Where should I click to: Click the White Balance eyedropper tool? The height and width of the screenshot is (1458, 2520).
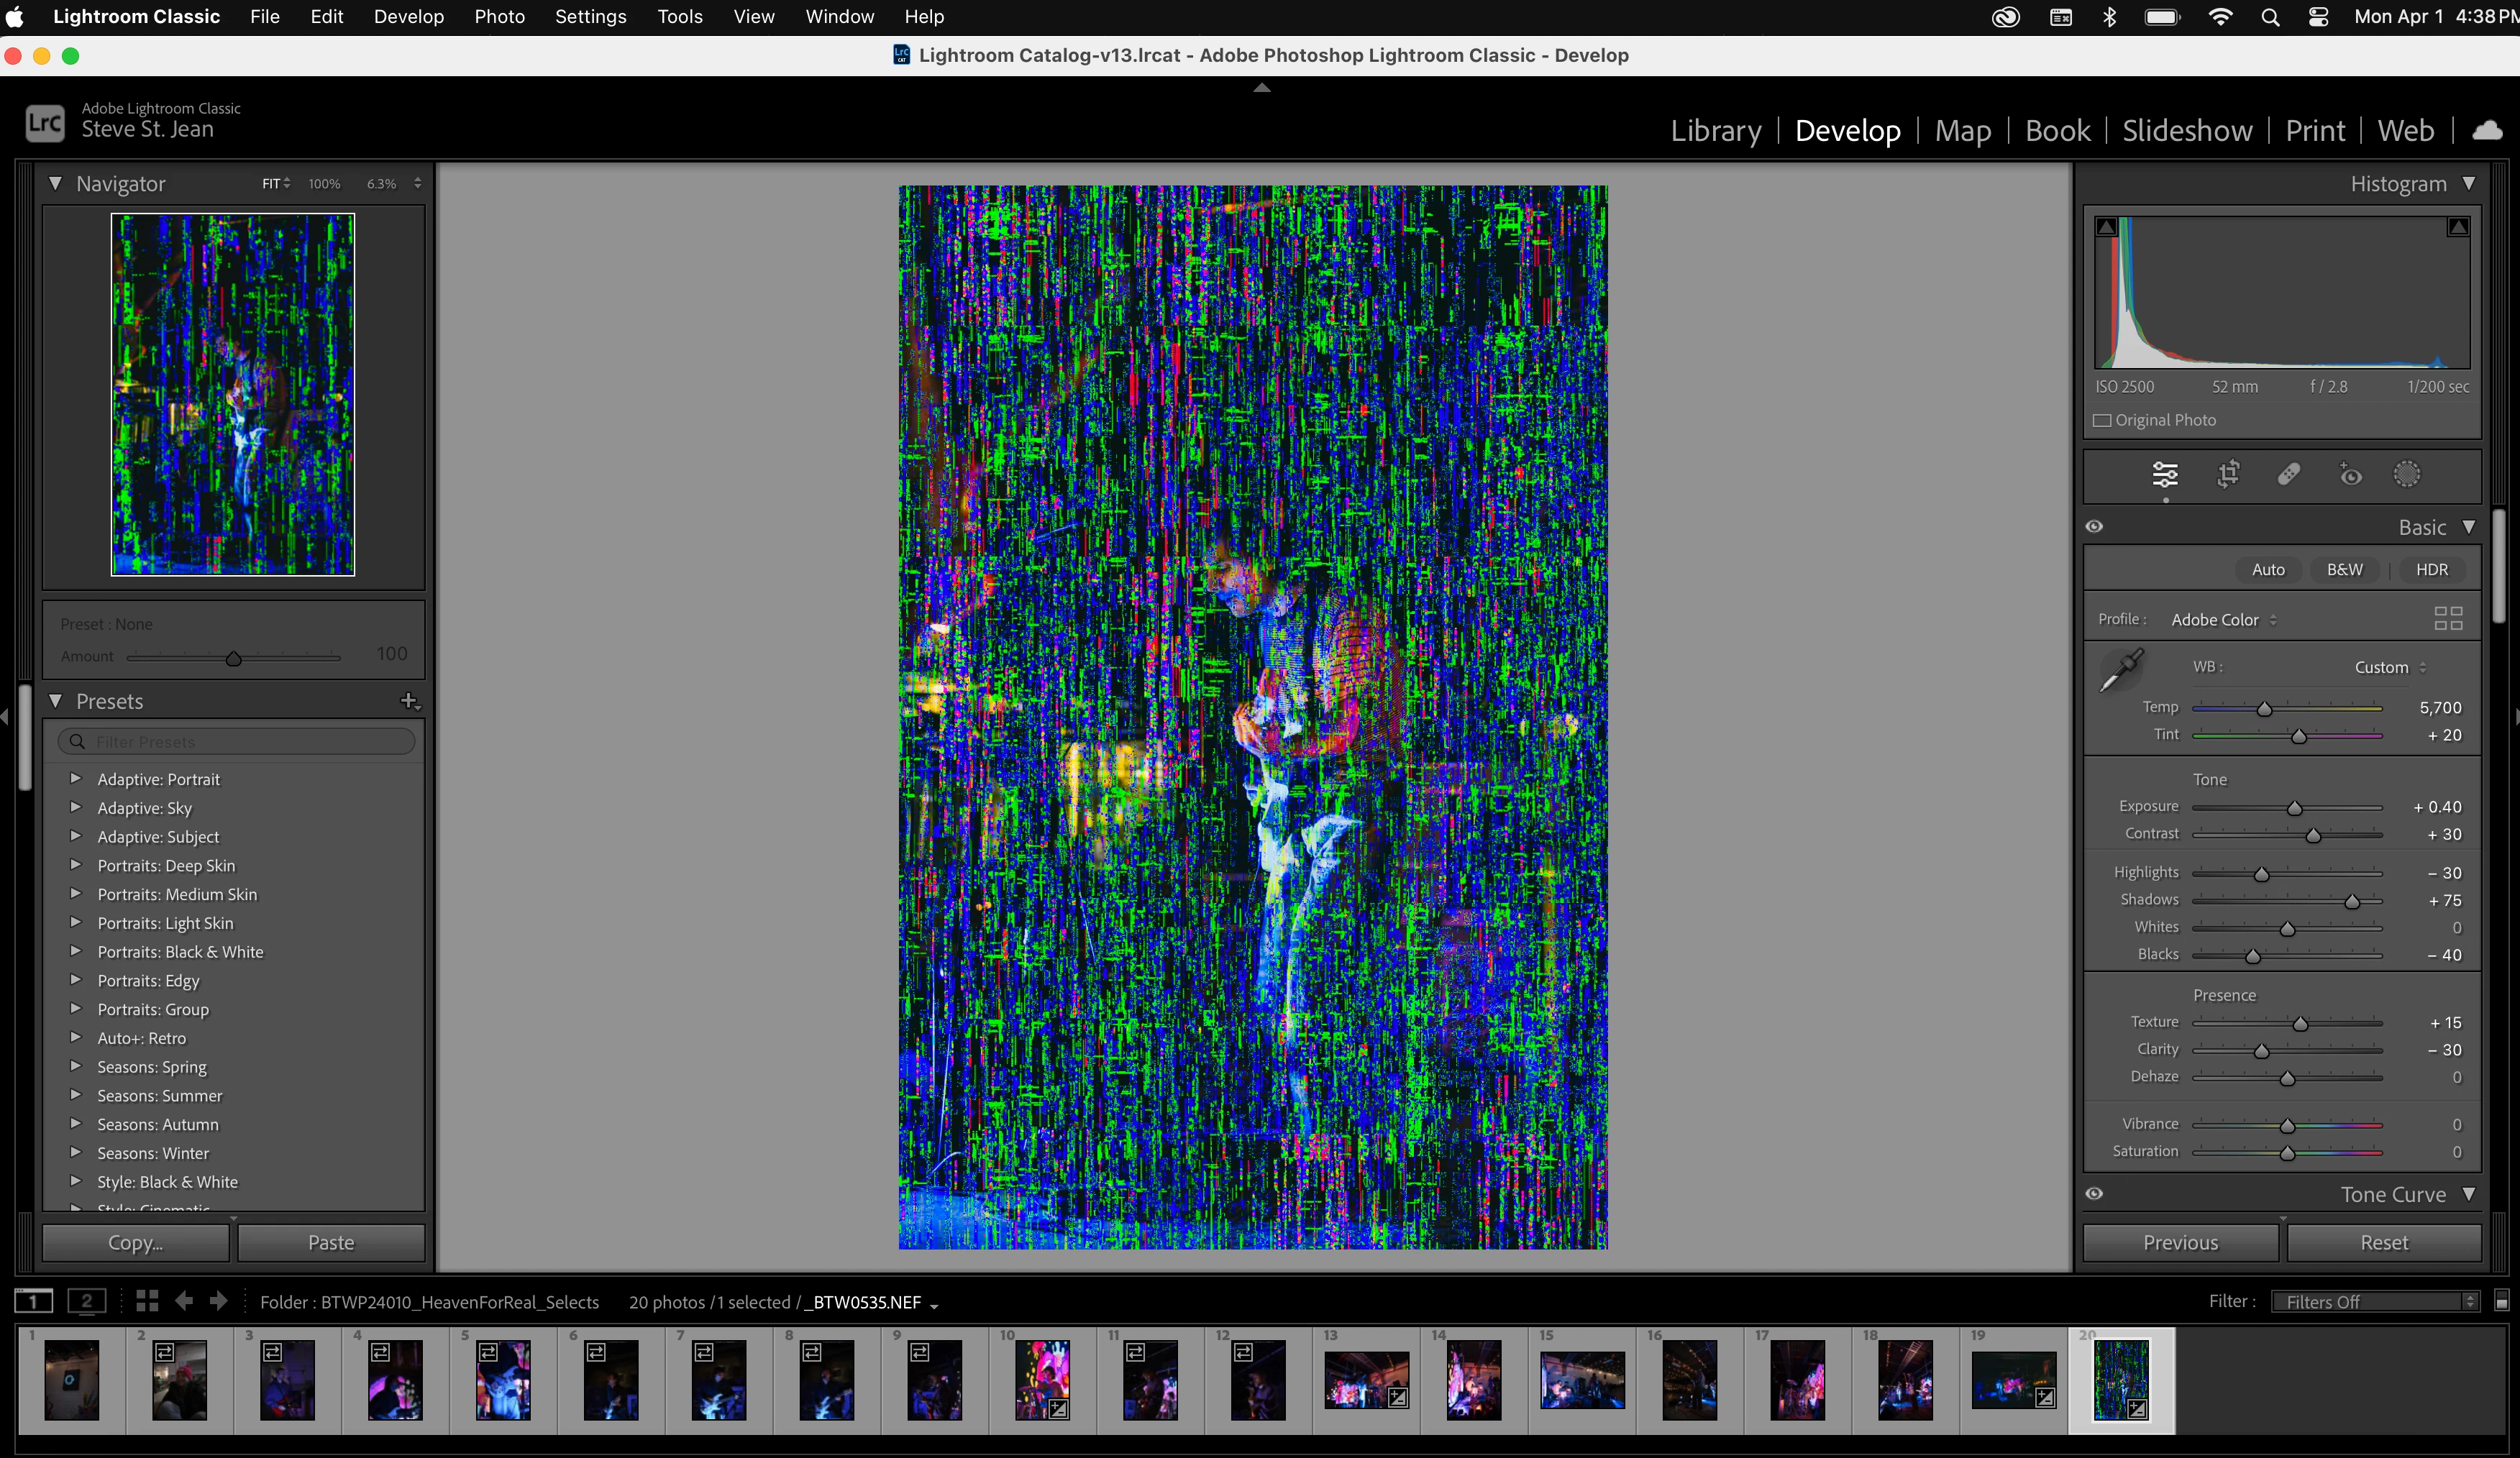pyautogui.click(x=2120, y=671)
